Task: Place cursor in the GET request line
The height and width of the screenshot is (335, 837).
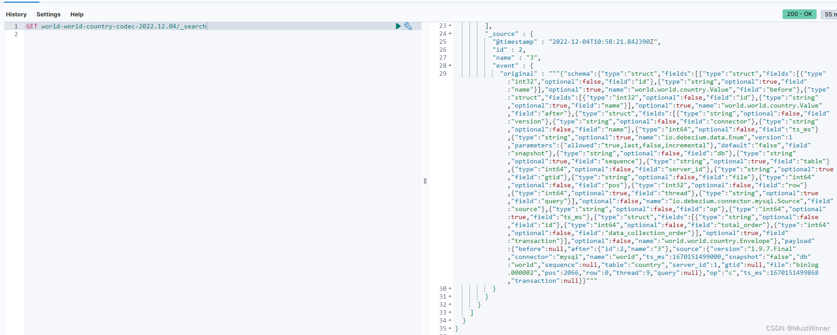Action: point(116,26)
